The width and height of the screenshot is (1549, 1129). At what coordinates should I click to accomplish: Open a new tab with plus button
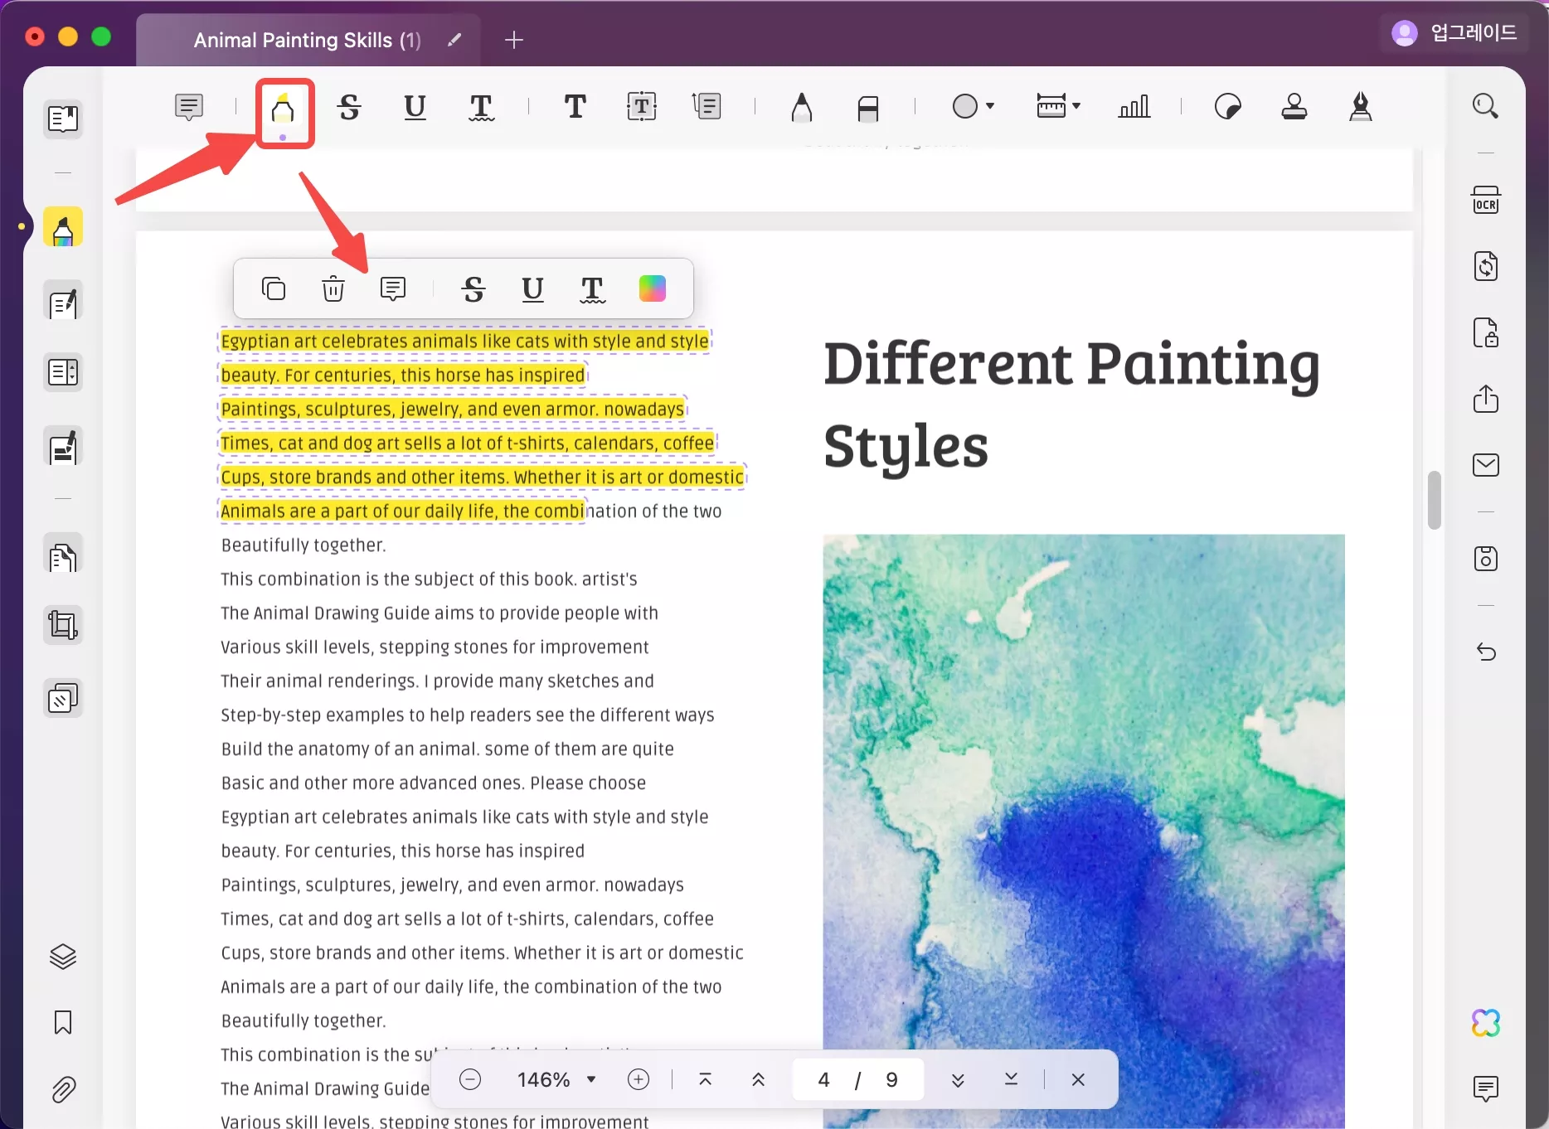[x=514, y=40]
